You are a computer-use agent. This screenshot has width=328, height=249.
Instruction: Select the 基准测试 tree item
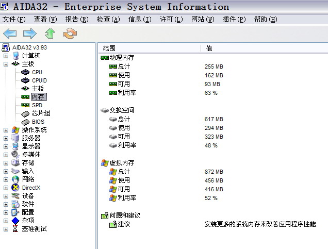point(34,229)
